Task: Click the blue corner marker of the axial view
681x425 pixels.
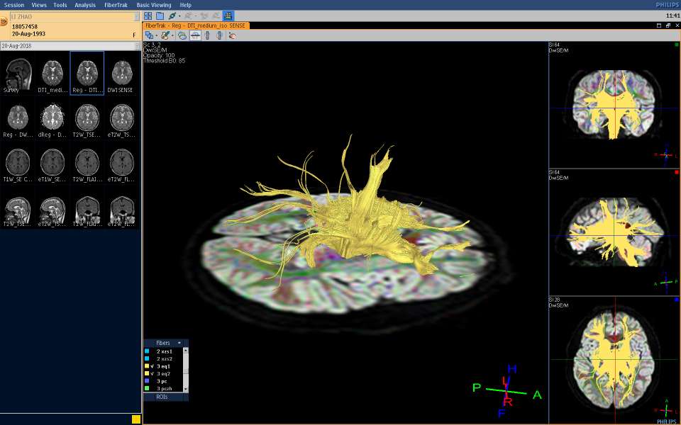Action: pyautogui.click(x=677, y=300)
